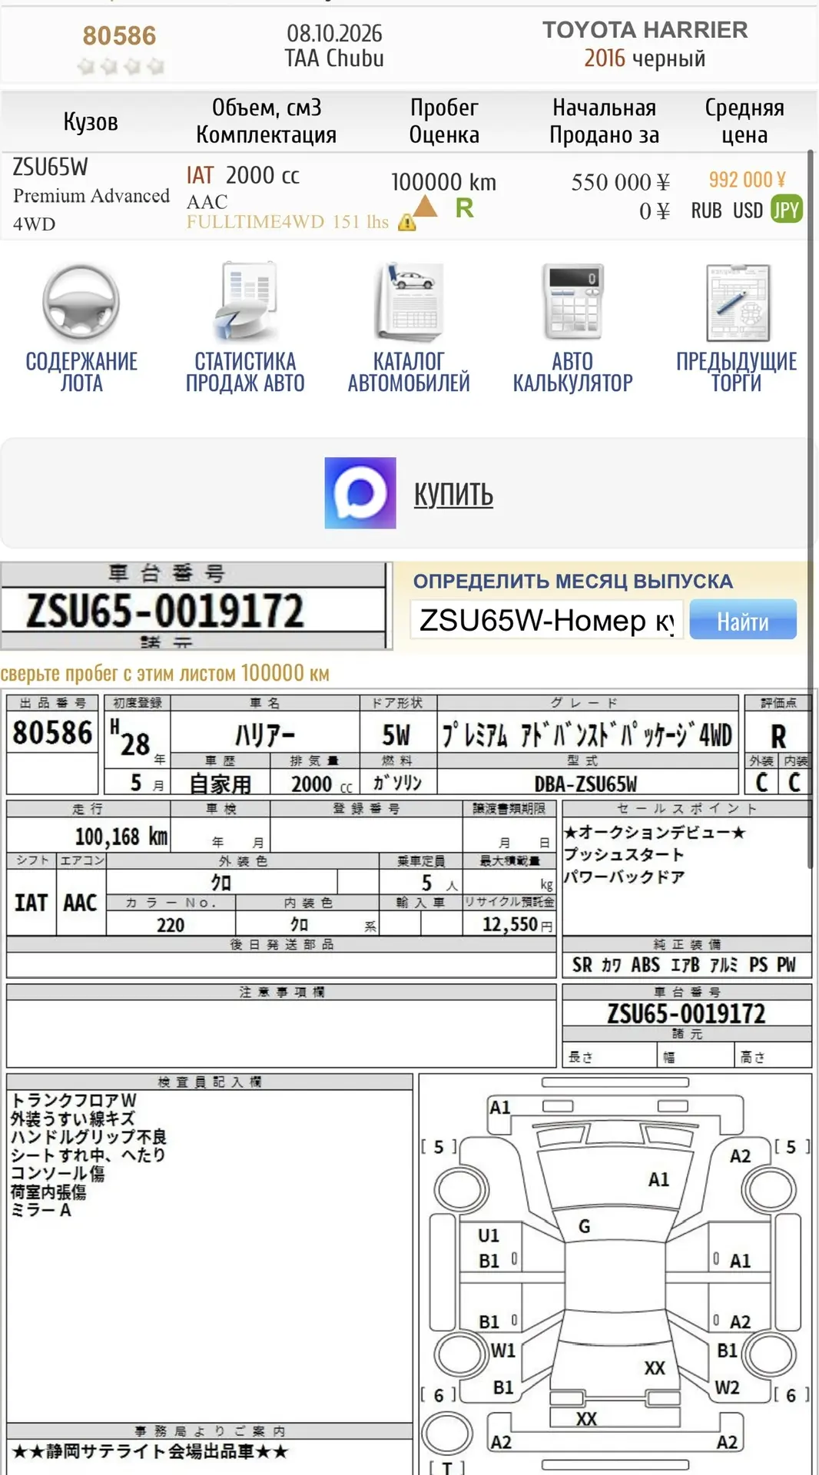The width and height of the screenshot is (819, 1475).
Task: Click the IAT transmission label
Action: click(x=200, y=175)
